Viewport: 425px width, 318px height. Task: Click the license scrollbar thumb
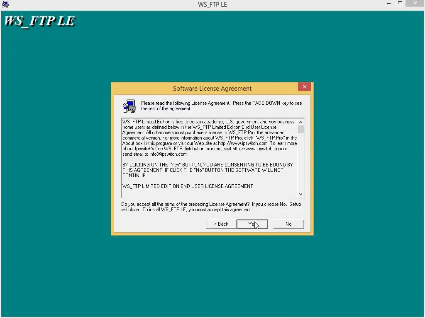pyautogui.click(x=300, y=130)
